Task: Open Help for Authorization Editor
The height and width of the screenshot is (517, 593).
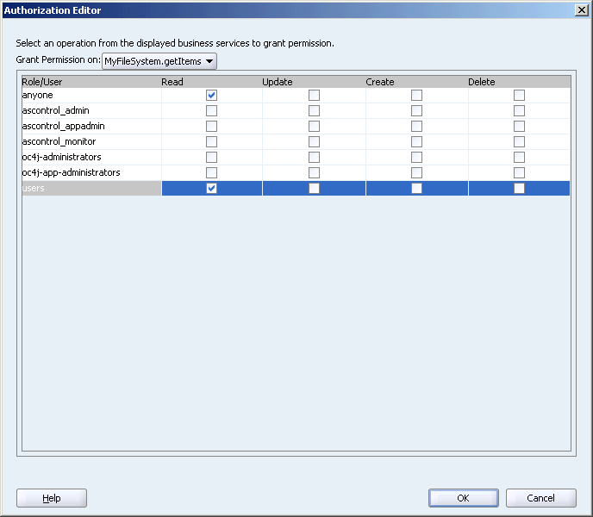Action: (52, 498)
